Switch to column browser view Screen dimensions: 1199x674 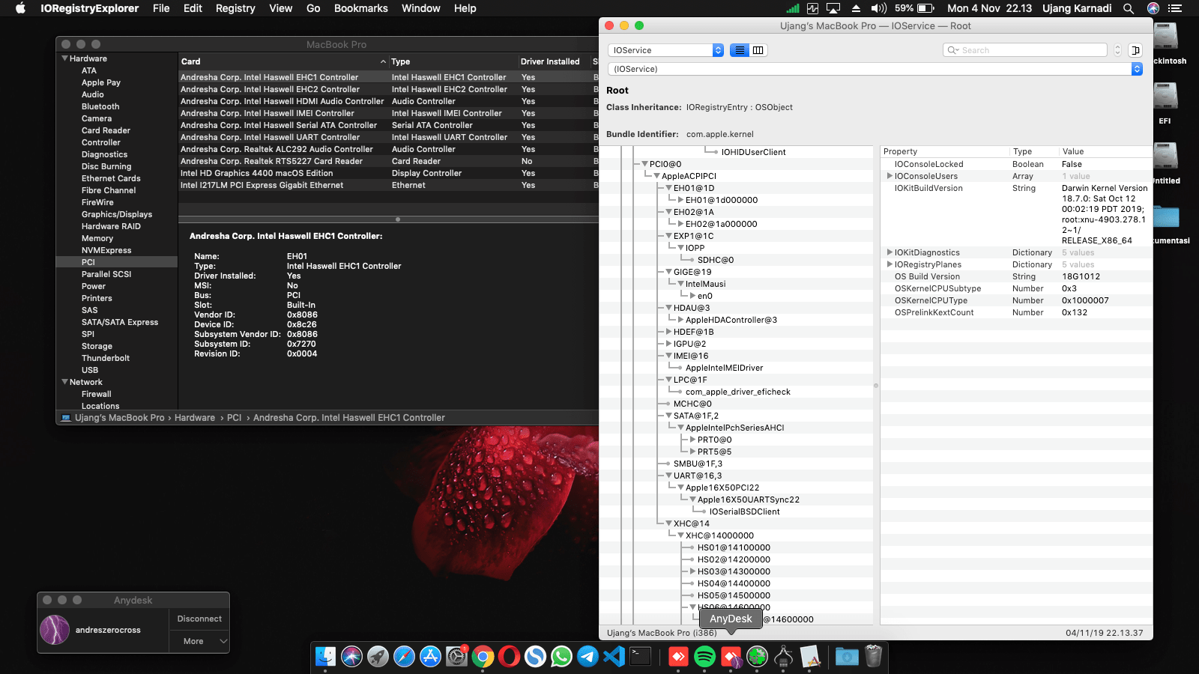pos(758,50)
